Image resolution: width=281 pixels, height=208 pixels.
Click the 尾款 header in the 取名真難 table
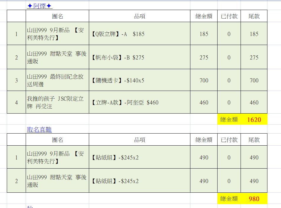(x=254, y=140)
